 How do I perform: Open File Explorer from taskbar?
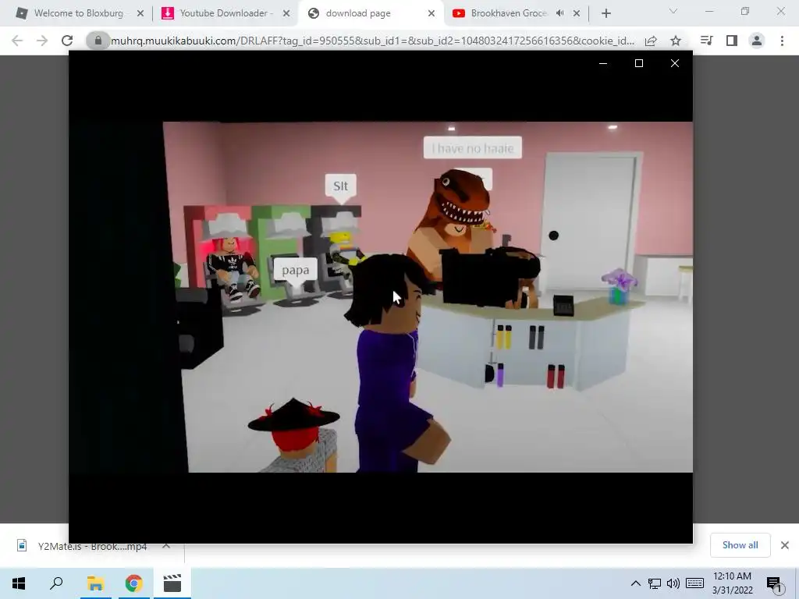(x=95, y=583)
